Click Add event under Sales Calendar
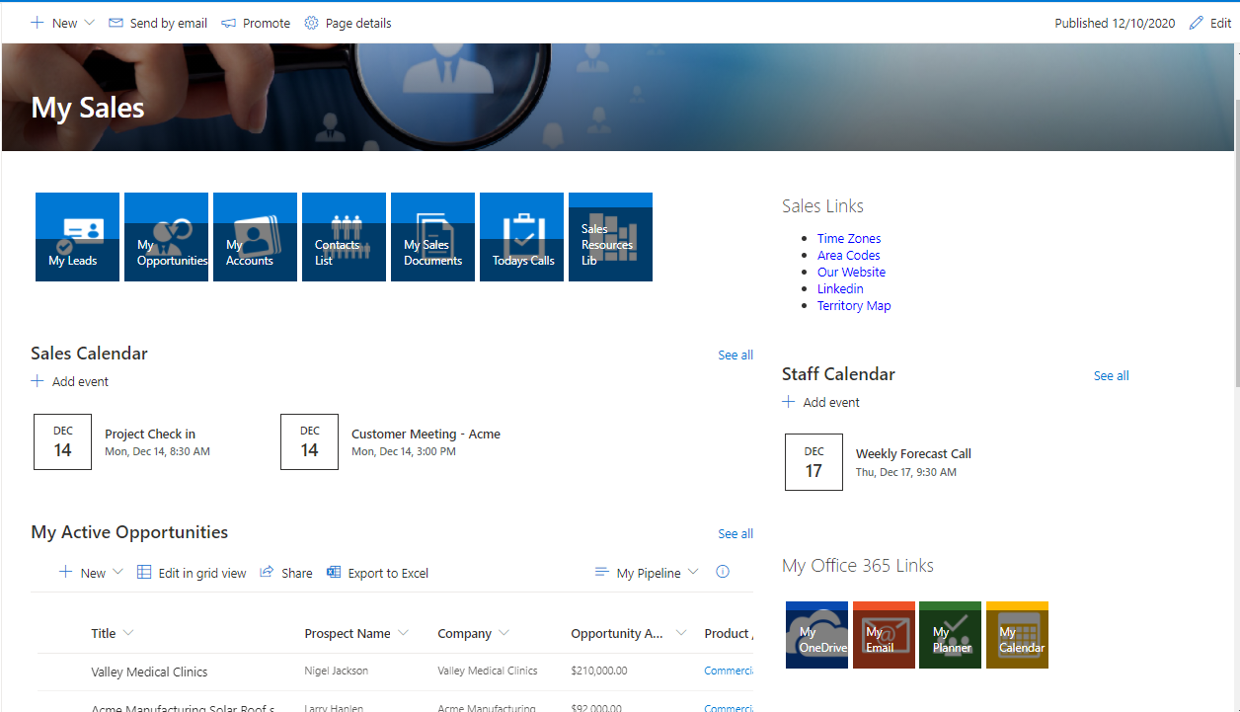This screenshot has width=1240, height=712. (x=70, y=381)
